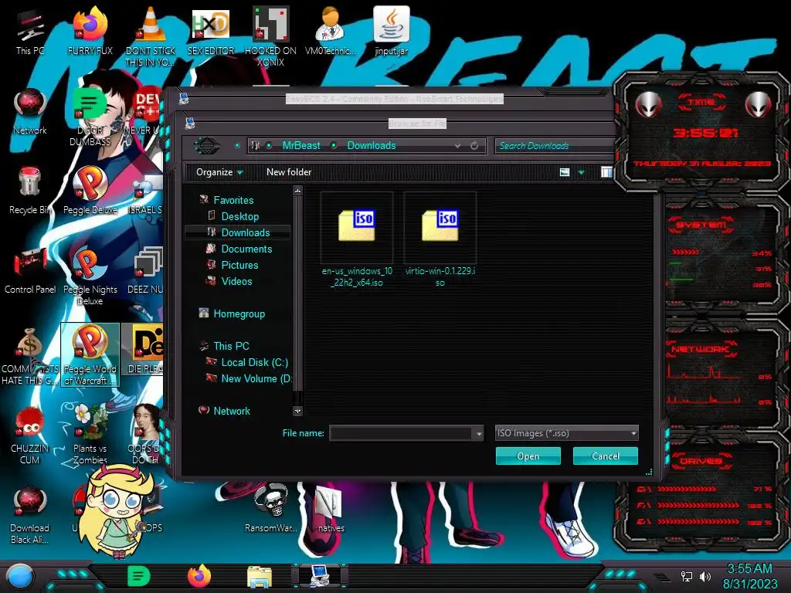791x593 pixels.
Task: Open New Volume (D:) in tree
Action: click(256, 378)
